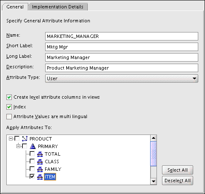The width and height of the screenshot is (205, 194).
Task: Uncheck the Index checkbox
Action: click(9, 107)
